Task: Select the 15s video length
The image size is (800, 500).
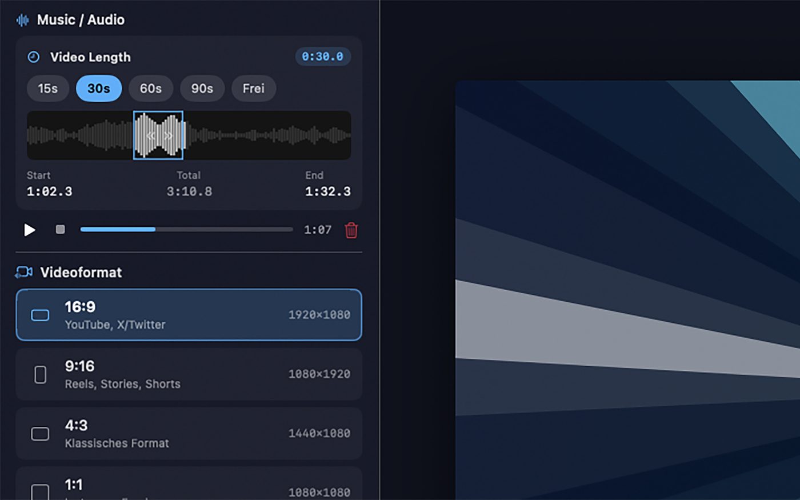Action: pyautogui.click(x=47, y=89)
